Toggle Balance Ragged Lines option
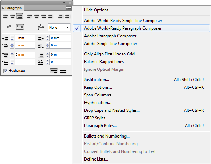 click(104, 62)
